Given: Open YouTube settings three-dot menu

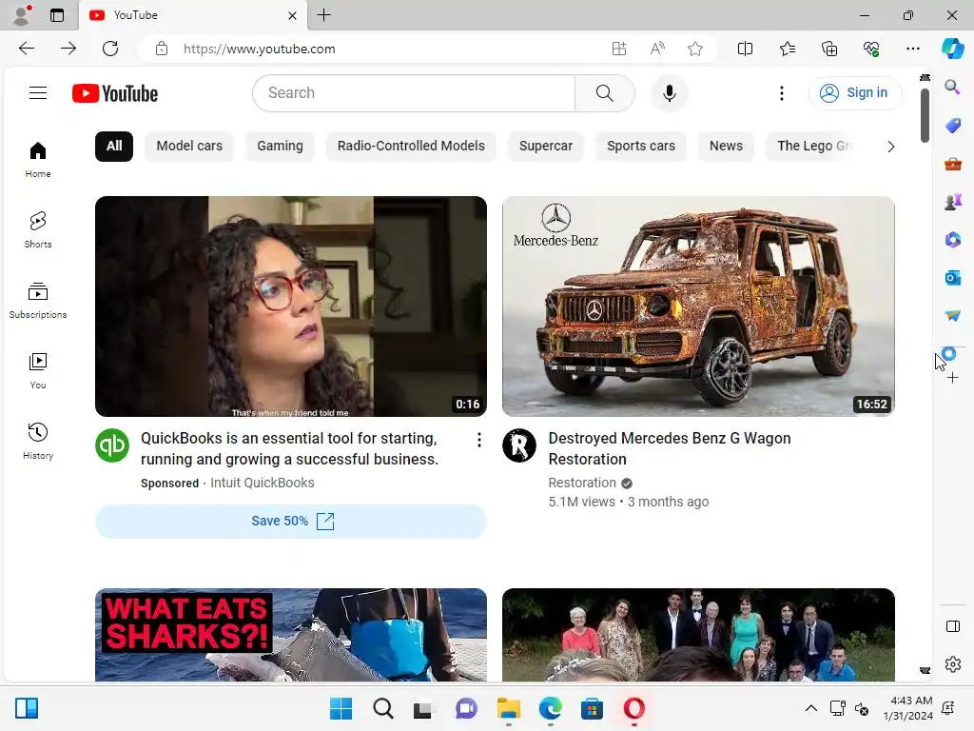Looking at the screenshot, I should [782, 93].
